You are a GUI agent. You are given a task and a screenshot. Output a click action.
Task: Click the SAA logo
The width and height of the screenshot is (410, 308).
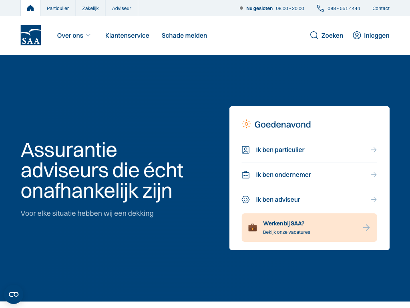[x=31, y=35]
